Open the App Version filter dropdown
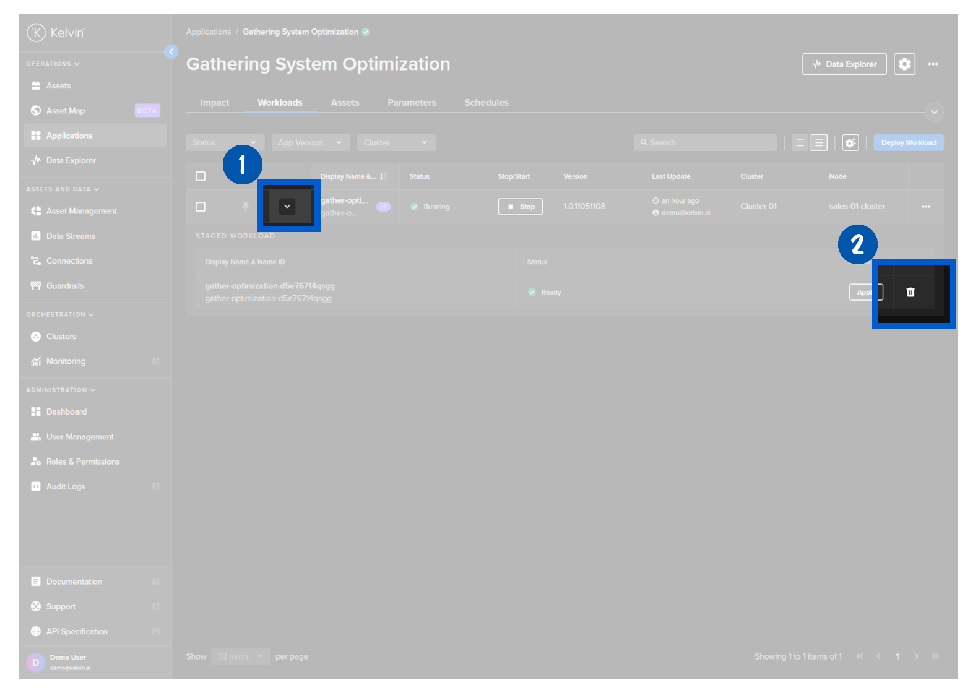 click(x=310, y=143)
